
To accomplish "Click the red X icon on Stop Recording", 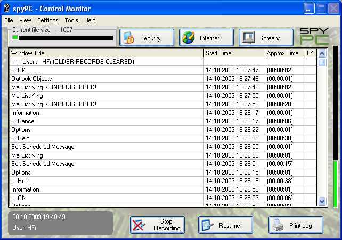I will point(139,225).
